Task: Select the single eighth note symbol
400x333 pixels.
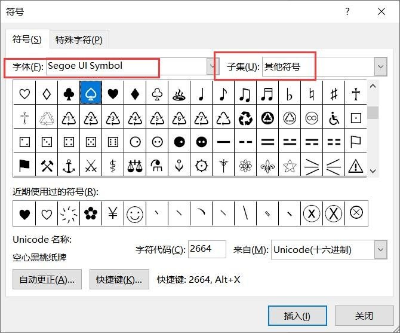Action: tap(223, 93)
